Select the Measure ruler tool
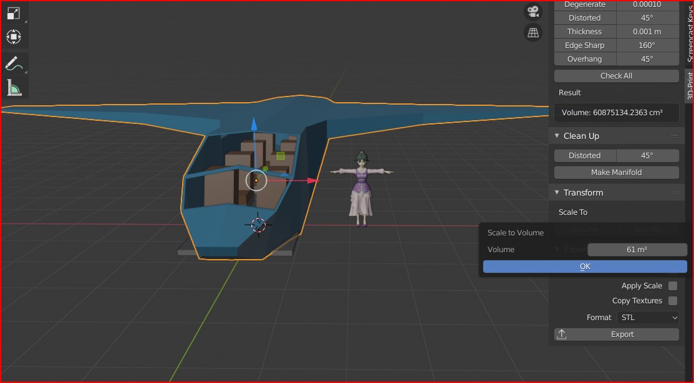 14,87
